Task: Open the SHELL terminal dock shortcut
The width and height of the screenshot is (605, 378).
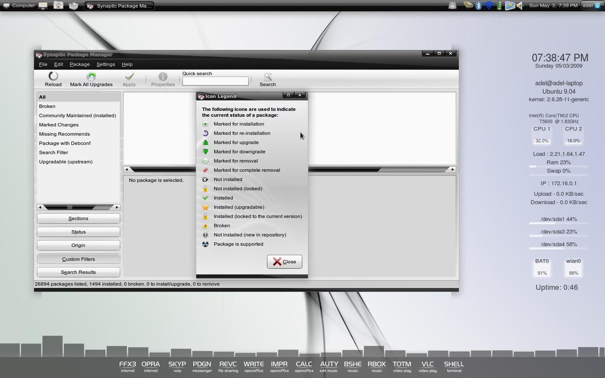Action: point(454,366)
